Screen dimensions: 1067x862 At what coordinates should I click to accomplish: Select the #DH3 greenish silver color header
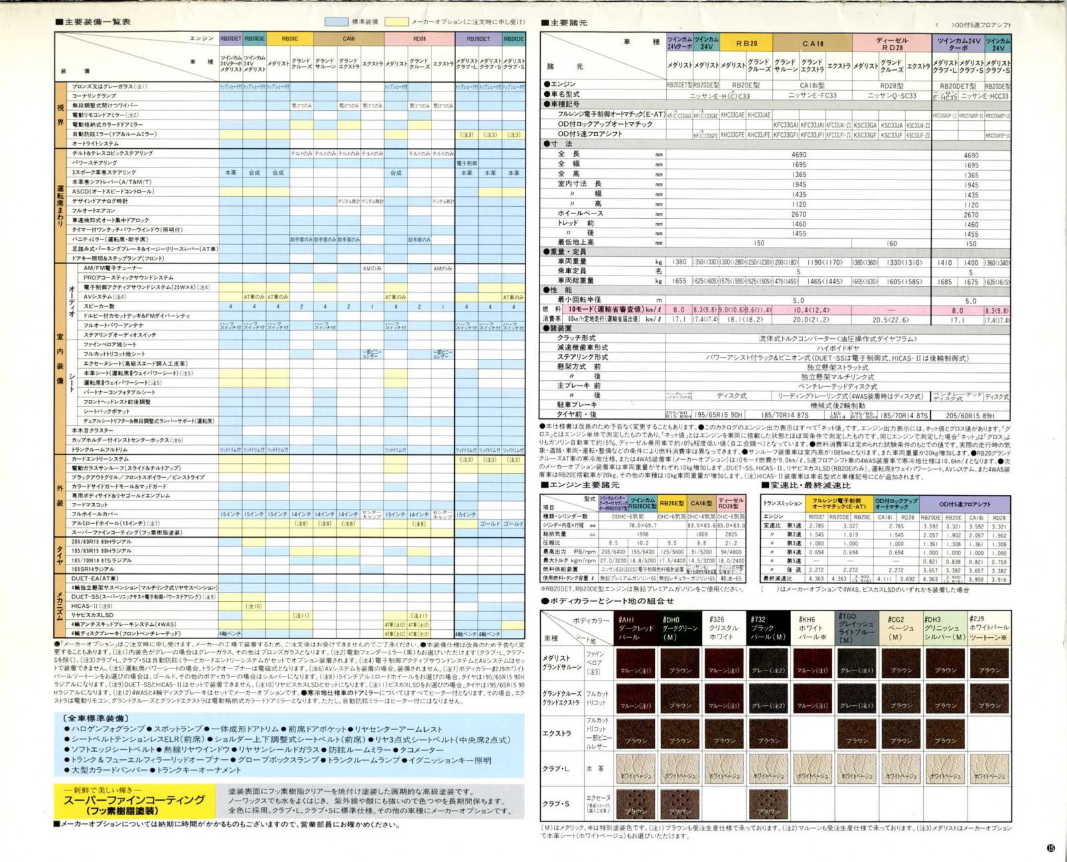click(x=945, y=628)
